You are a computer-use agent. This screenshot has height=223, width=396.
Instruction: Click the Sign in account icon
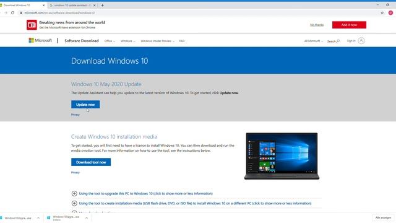tap(361, 41)
